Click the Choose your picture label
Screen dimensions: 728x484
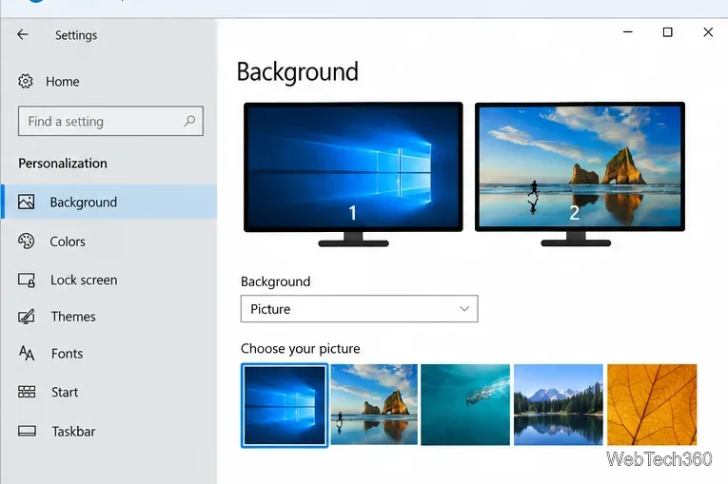[301, 348]
